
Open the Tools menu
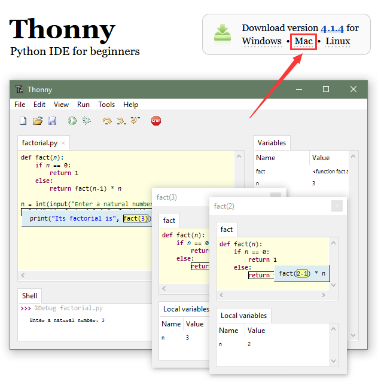(x=106, y=105)
